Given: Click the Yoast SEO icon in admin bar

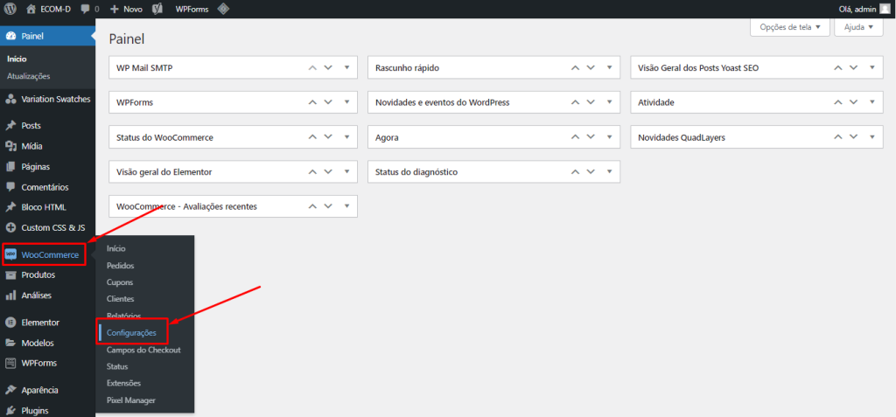Looking at the screenshot, I should 158,9.
